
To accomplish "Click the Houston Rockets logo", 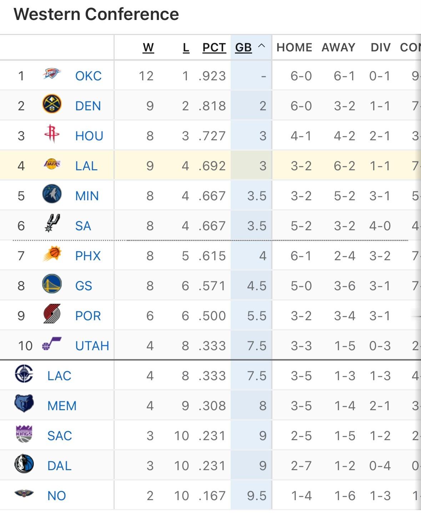I will tap(52, 134).
